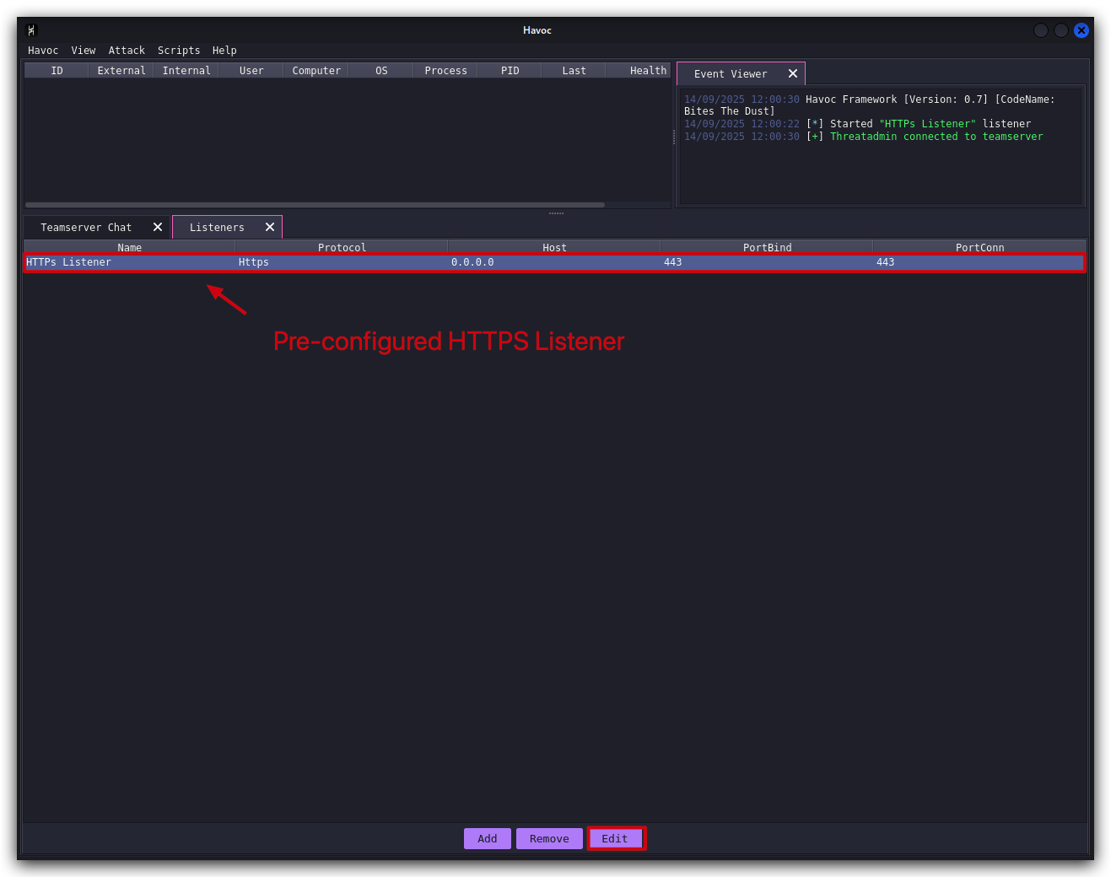The height and width of the screenshot is (877, 1111).
Task: Click the Havoc Framework version log line
Action: (x=869, y=105)
